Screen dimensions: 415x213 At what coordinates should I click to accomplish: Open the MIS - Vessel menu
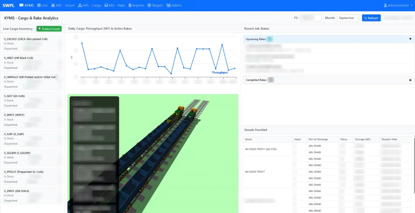click(x=63, y=5)
